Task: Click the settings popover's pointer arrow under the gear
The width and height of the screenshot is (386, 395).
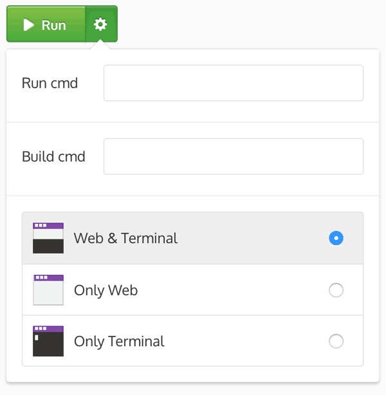Action: tap(100, 46)
